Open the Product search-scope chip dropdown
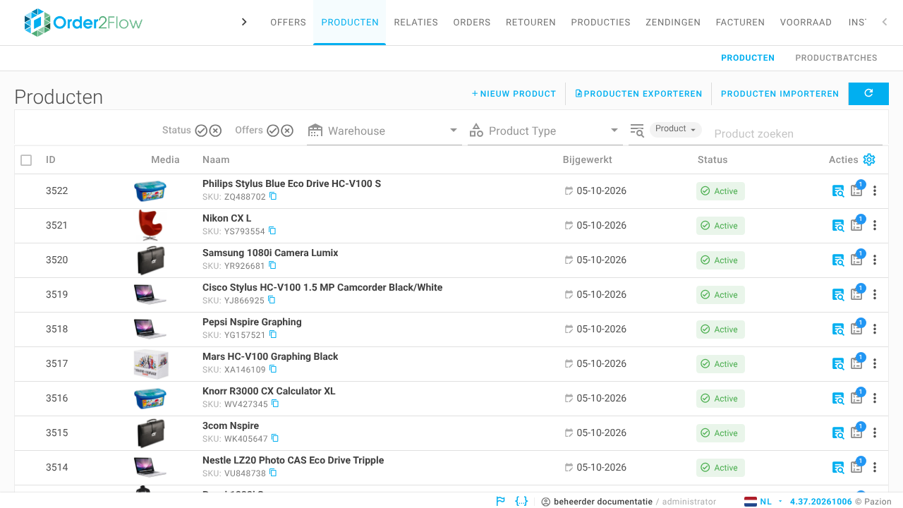Image resolution: width=903 pixels, height=508 pixels. (x=675, y=129)
